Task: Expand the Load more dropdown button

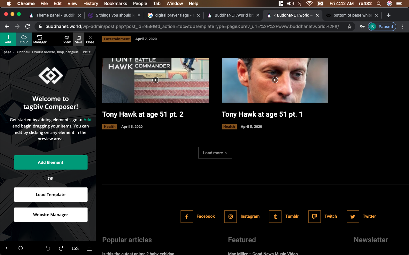Action: [x=215, y=153]
